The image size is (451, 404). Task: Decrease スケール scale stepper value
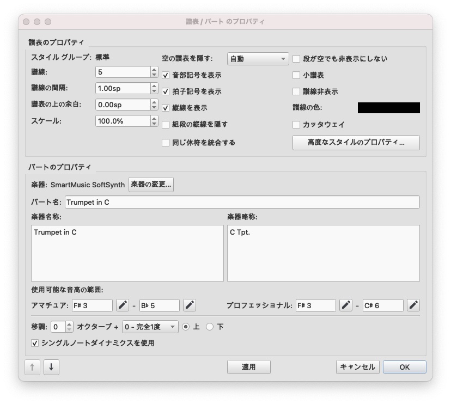(154, 124)
